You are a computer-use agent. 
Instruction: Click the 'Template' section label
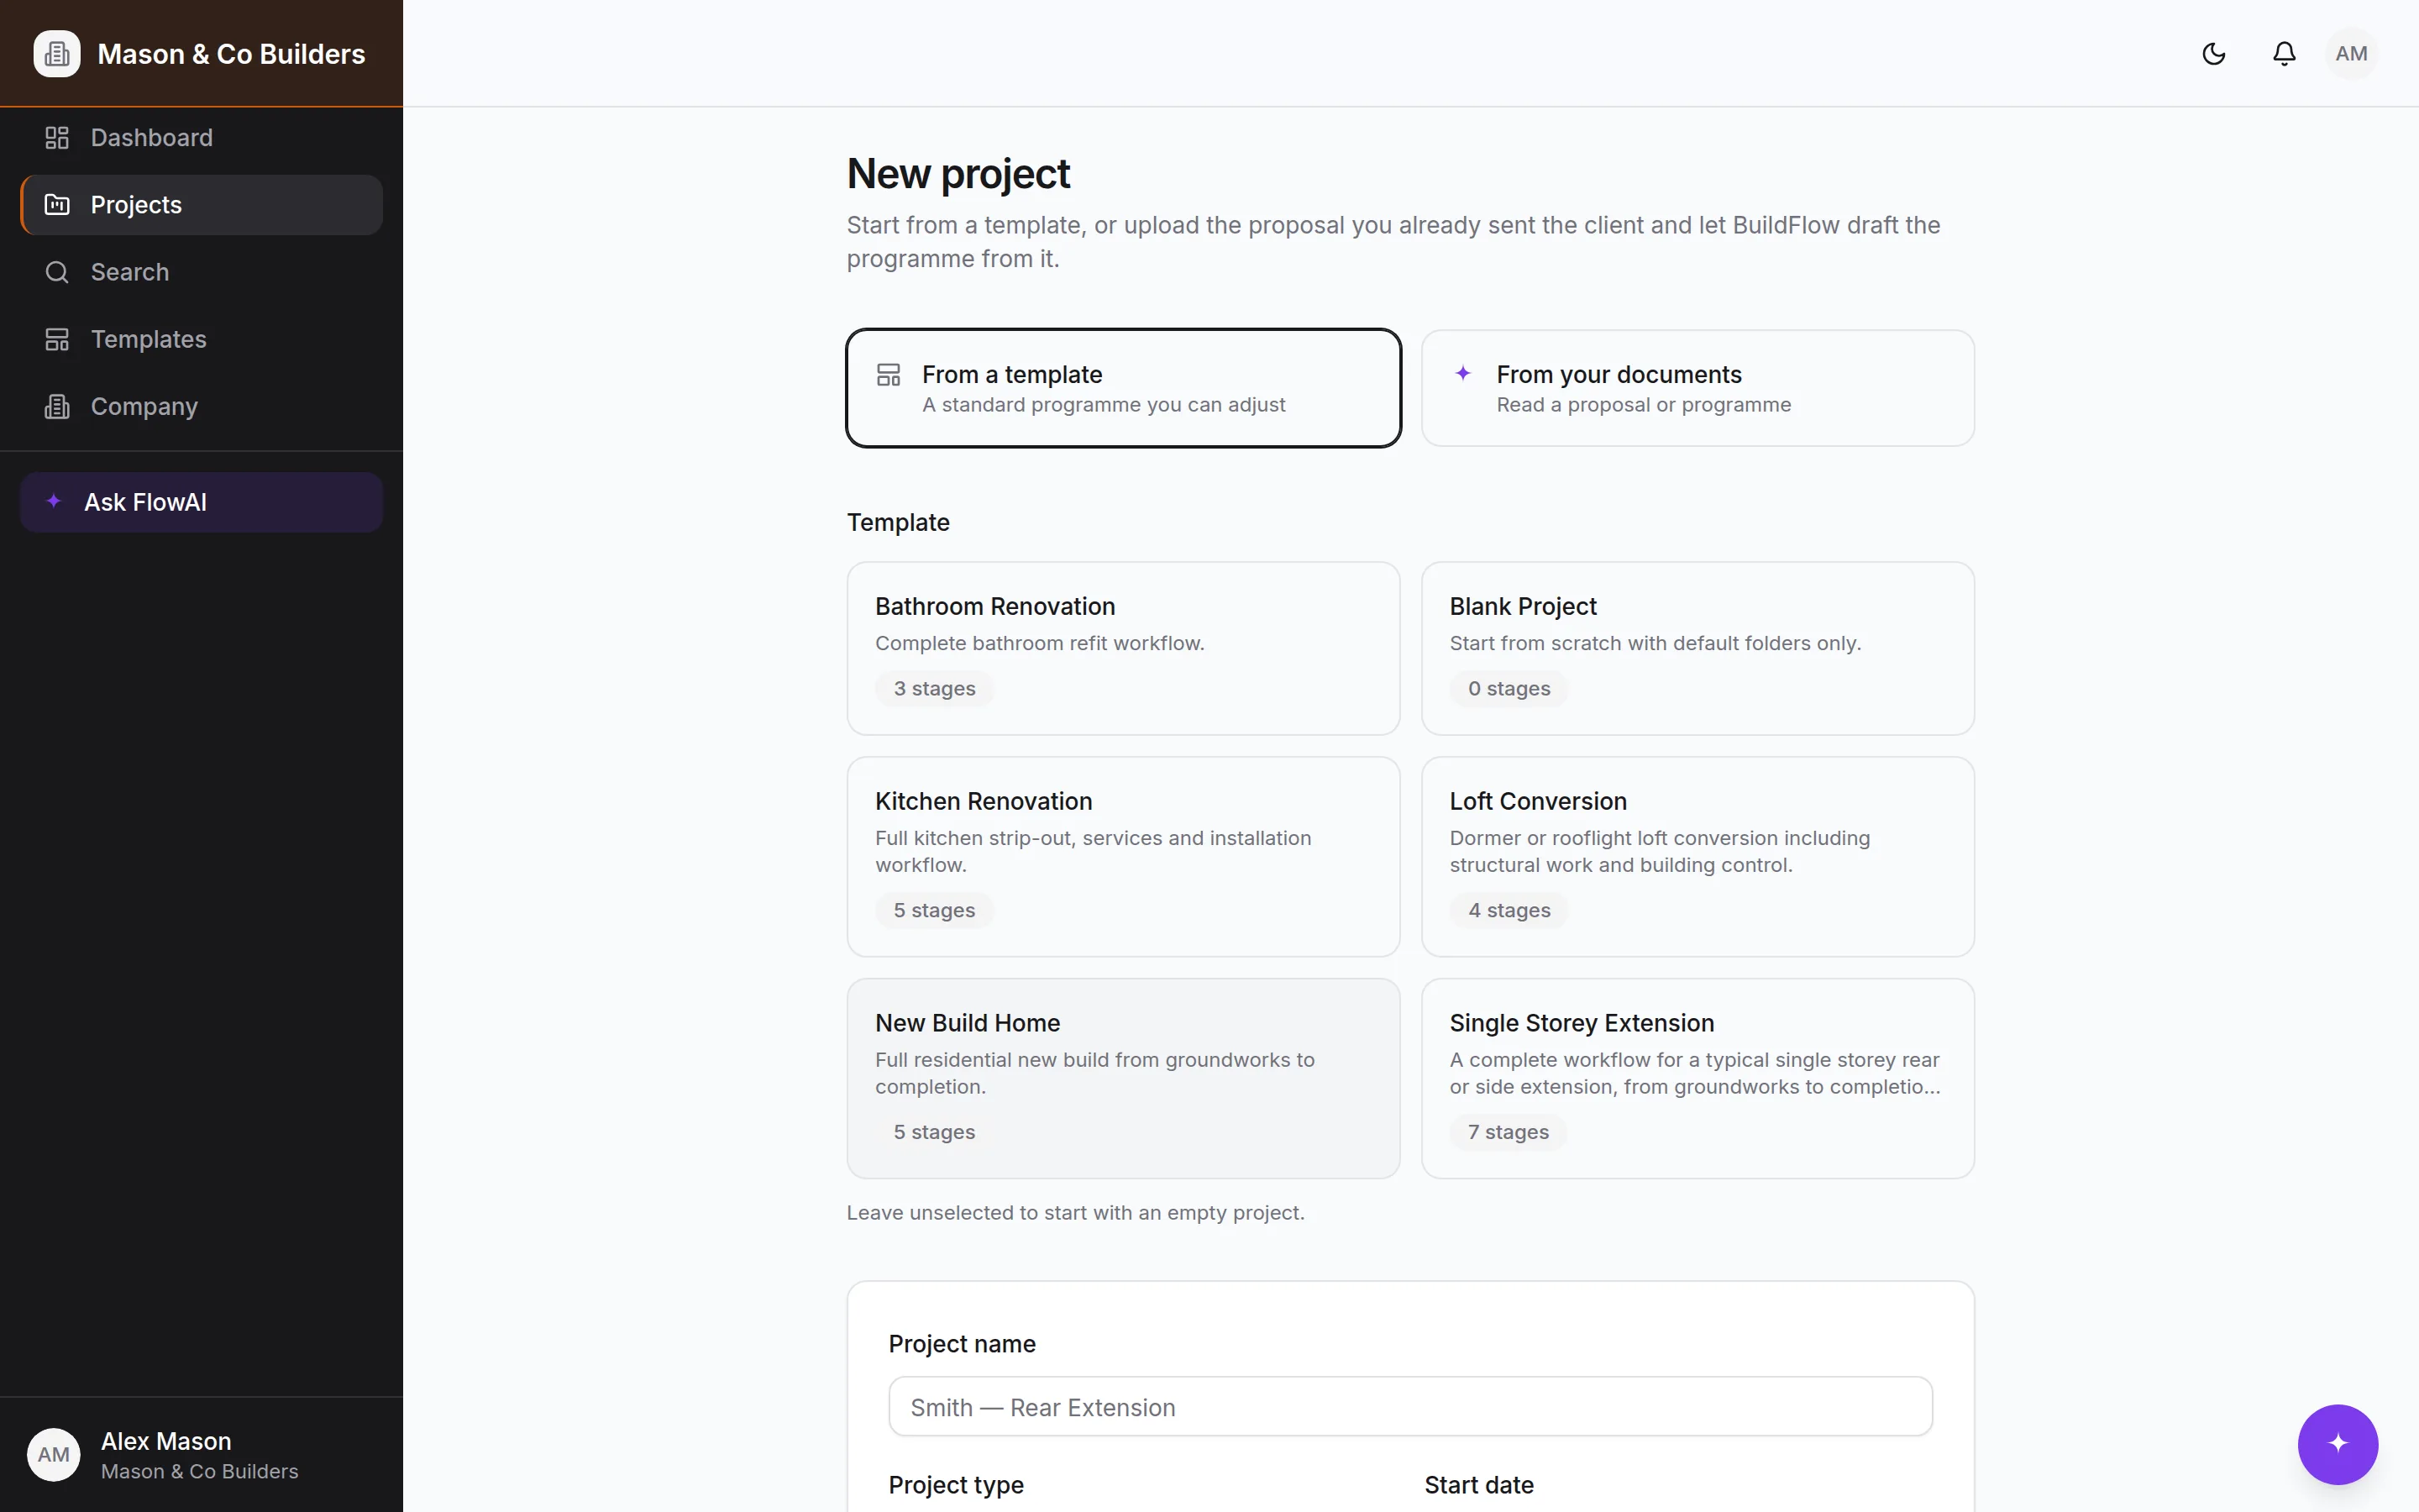(898, 522)
